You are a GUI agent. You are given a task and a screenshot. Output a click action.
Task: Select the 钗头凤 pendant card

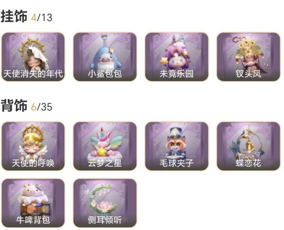click(248, 57)
